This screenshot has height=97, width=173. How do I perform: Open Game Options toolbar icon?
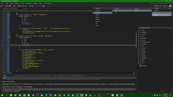tap(30, 6)
